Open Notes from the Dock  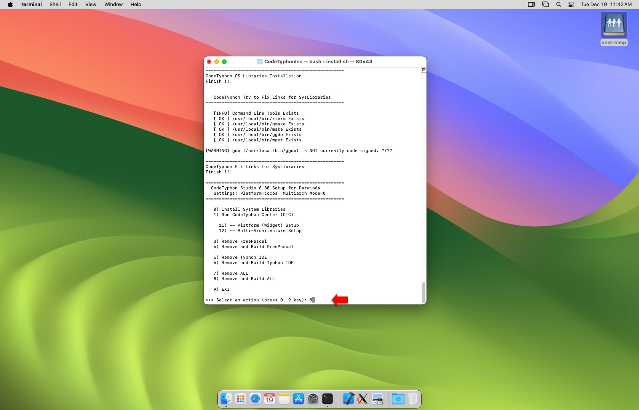click(x=284, y=399)
